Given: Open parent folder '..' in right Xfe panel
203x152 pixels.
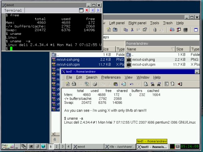Looking at the screenshot, I should (x=163, y=55).
